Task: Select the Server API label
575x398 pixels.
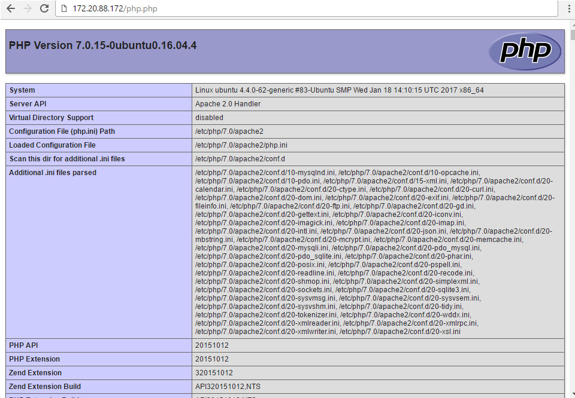Action: (28, 104)
